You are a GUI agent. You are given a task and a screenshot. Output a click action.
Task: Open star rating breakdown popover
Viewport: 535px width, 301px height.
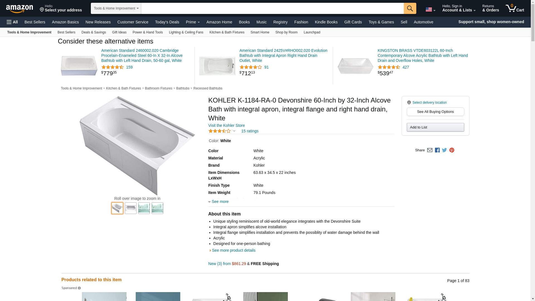point(222,131)
